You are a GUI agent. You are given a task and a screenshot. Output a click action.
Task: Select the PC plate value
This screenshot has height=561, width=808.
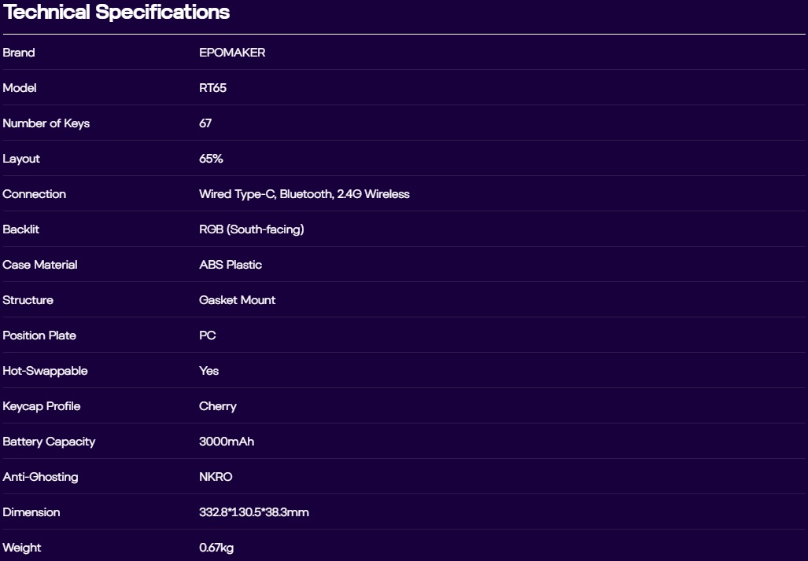(x=207, y=335)
